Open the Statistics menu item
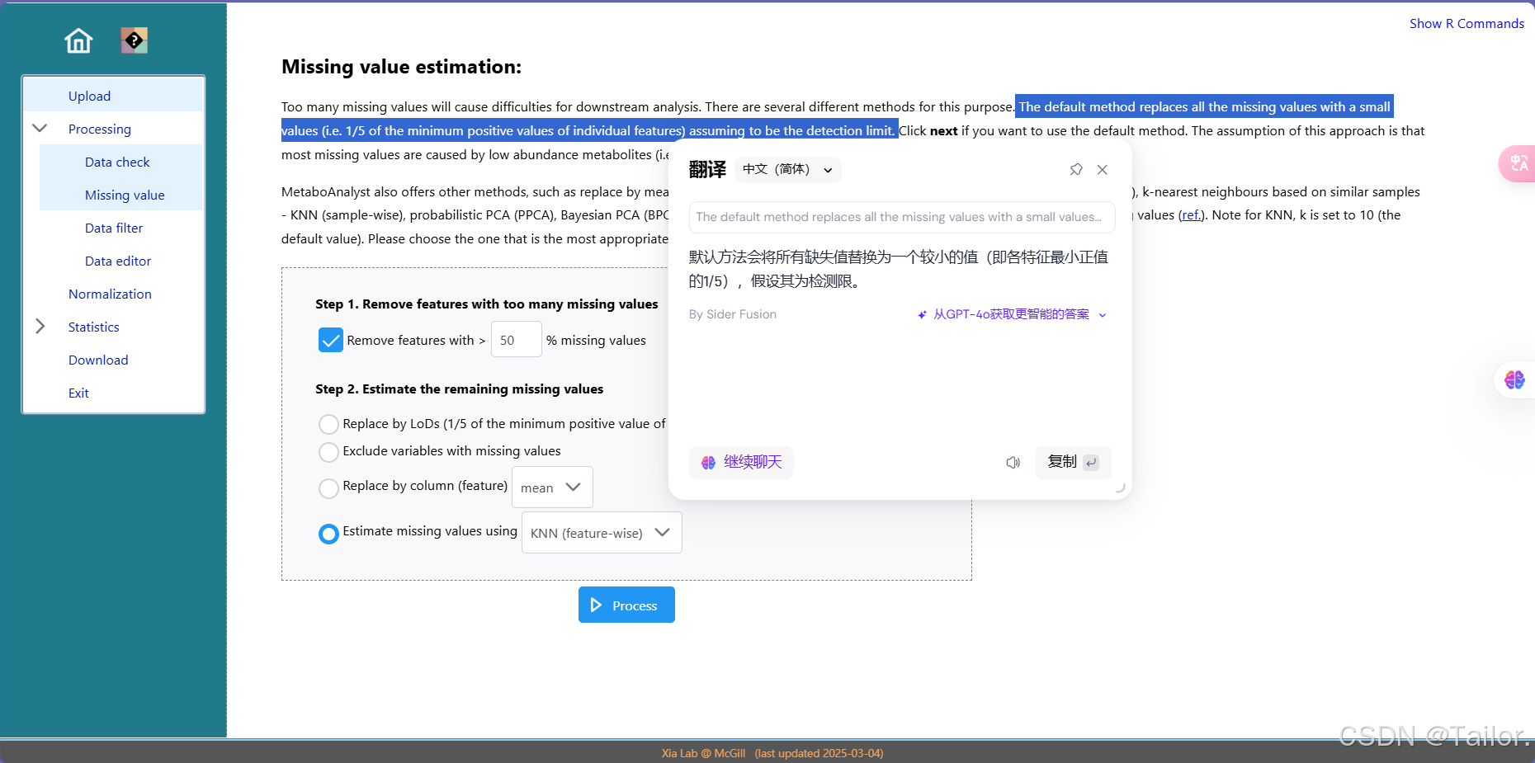This screenshot has height=763, width=1535. 94,327
